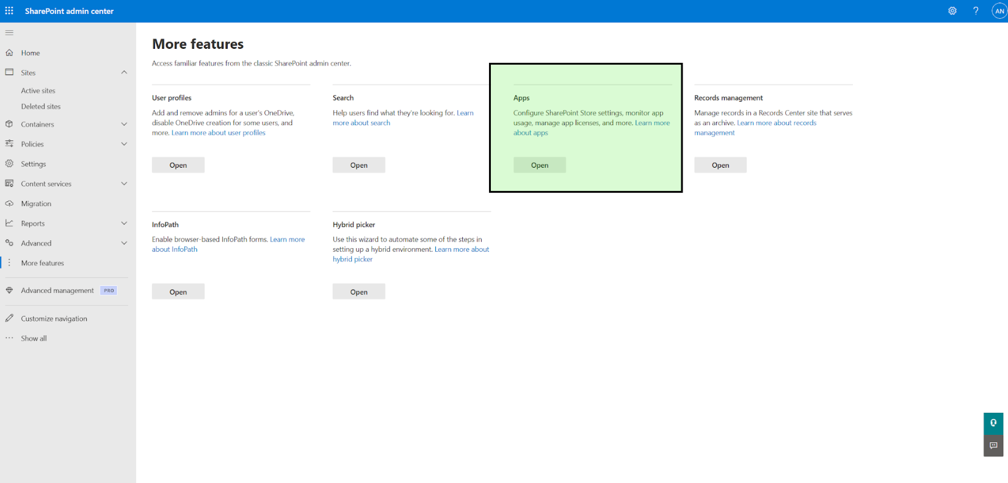The image size is (1008, 483).
Task: Click the Customize navigation pencil icon
Action: [x=9, y=318]
